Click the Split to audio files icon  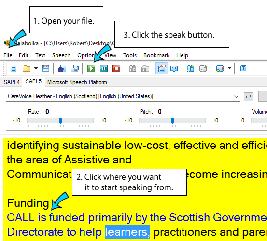[75, 68]
